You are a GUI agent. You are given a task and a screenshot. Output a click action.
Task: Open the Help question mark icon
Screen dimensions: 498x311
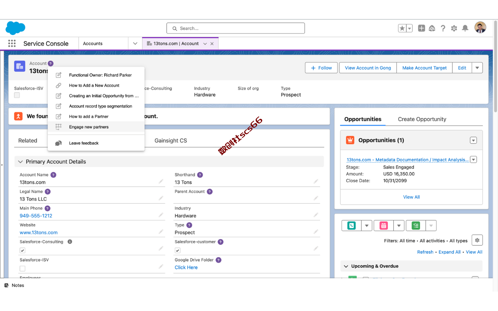(443, 28)
